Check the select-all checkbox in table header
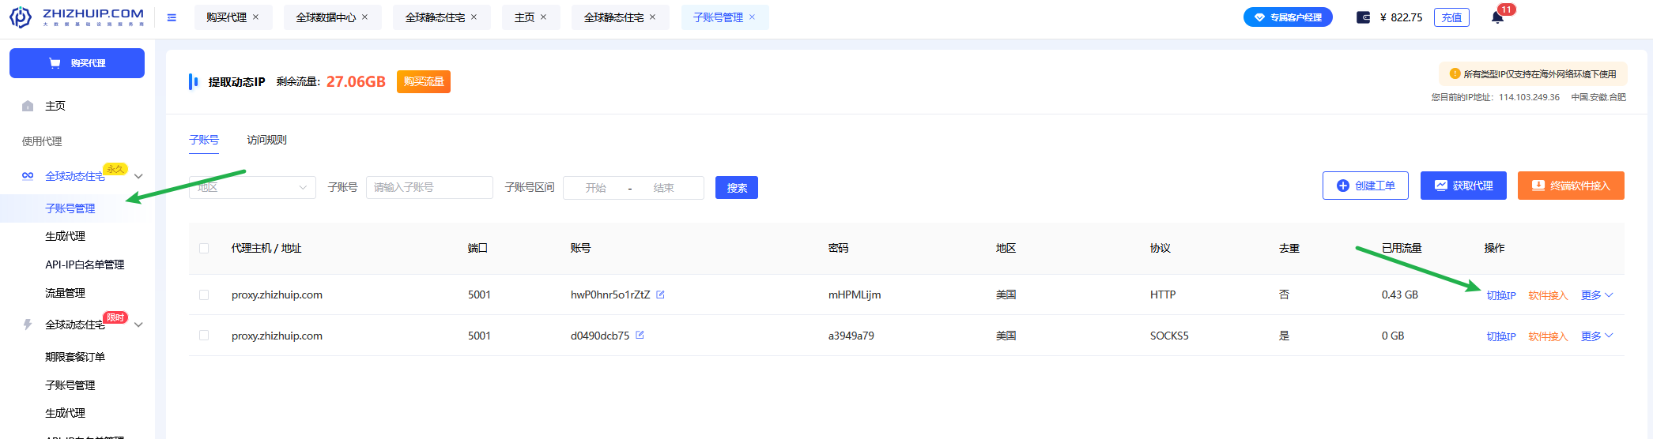 pos(204,248)
